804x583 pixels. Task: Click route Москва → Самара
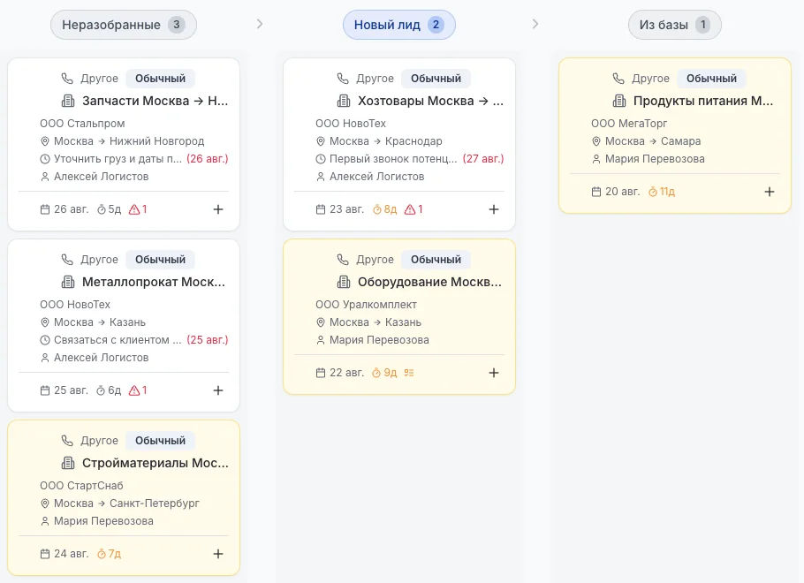tap(653, 141)
